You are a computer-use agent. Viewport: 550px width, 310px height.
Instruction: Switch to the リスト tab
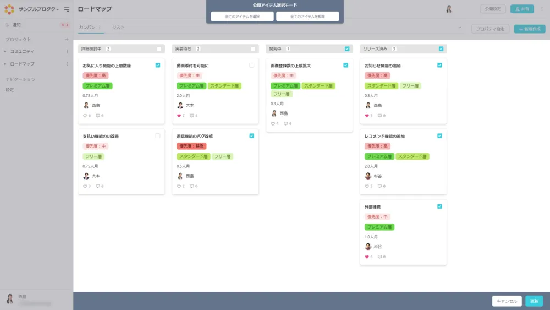(x=118, y=27)
